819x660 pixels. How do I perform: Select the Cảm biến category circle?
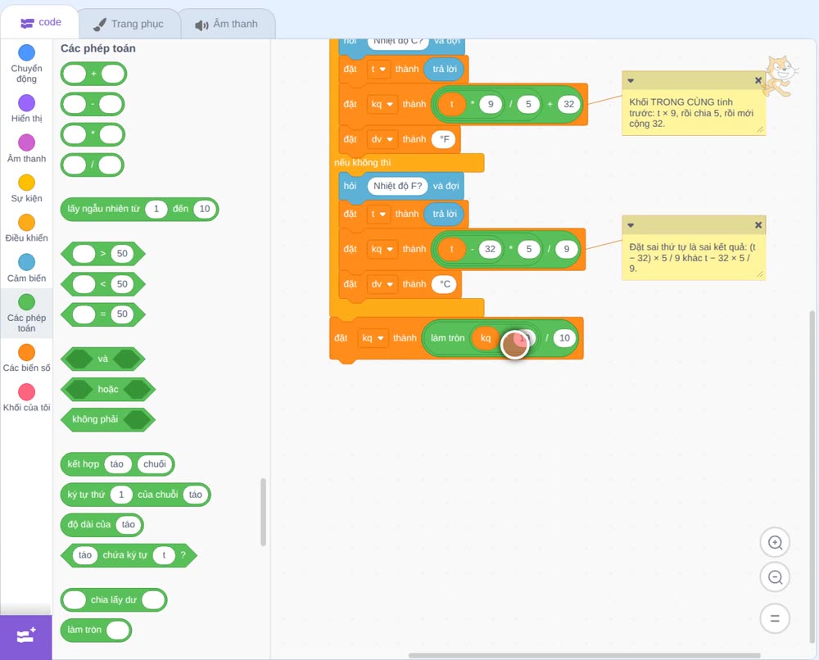26,262
